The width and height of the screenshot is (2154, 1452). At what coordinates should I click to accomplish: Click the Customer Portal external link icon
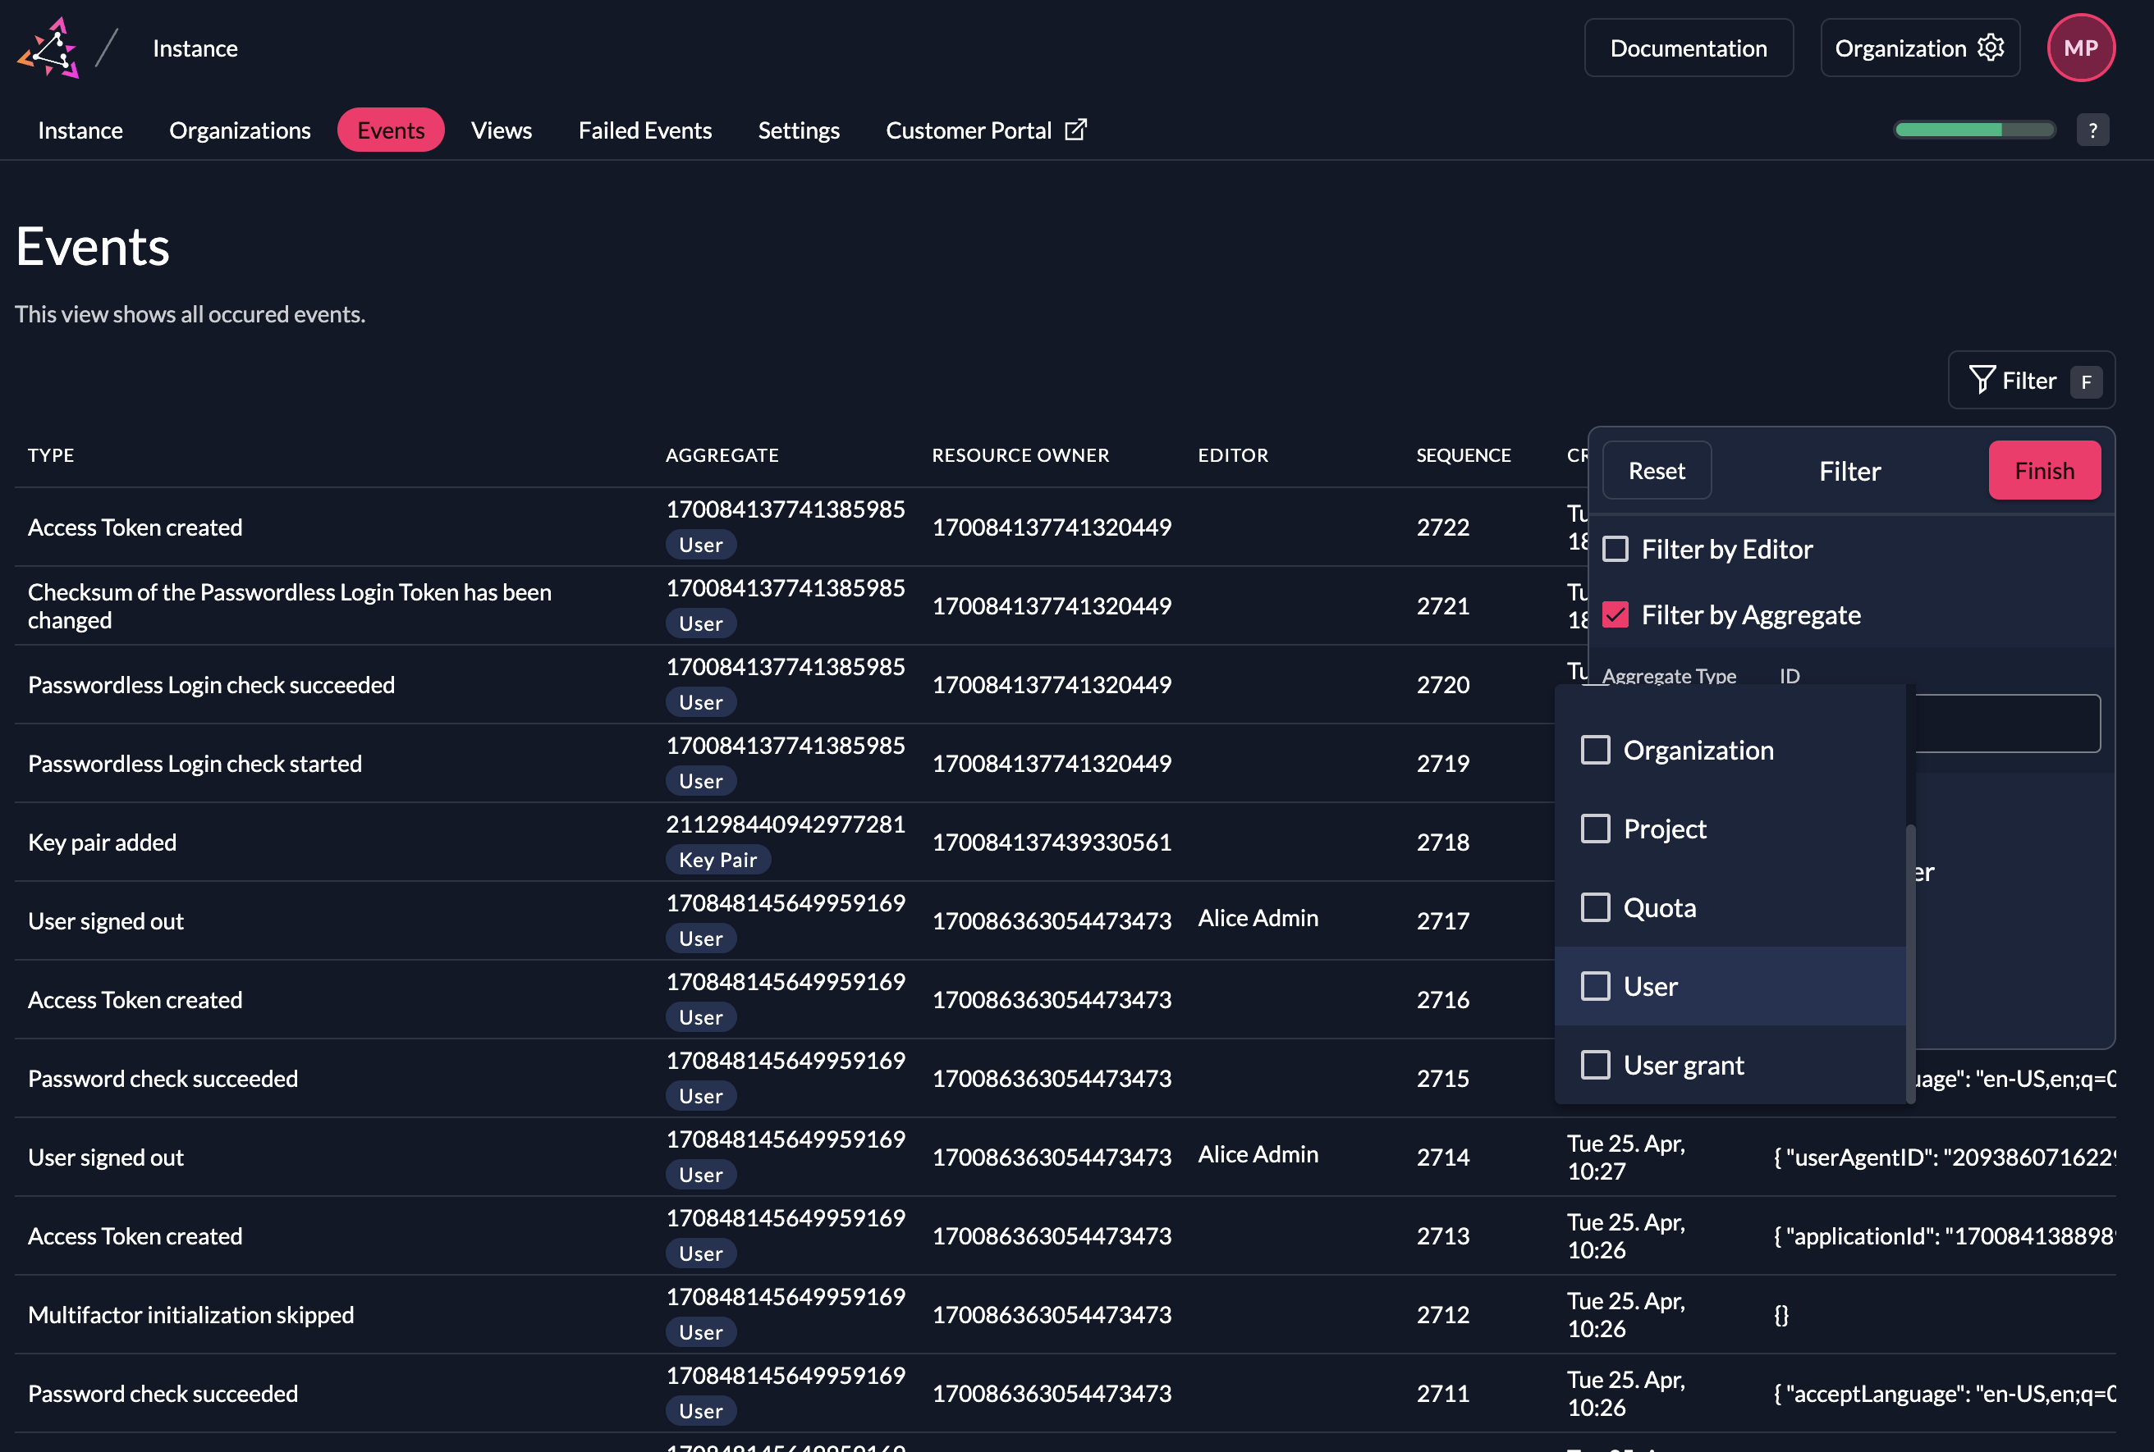click(x=1075, y=130)
